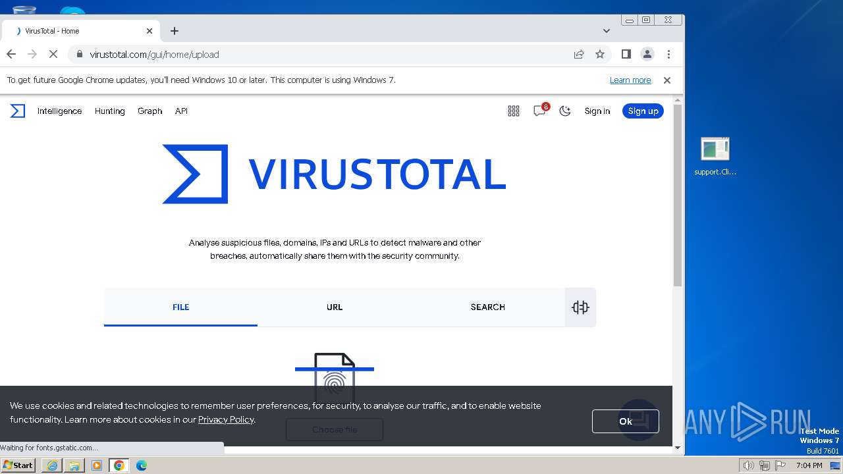Open the Windows Start menu
Image resolution: width=843 pixels, height=474 pixels.
(18, 465)
